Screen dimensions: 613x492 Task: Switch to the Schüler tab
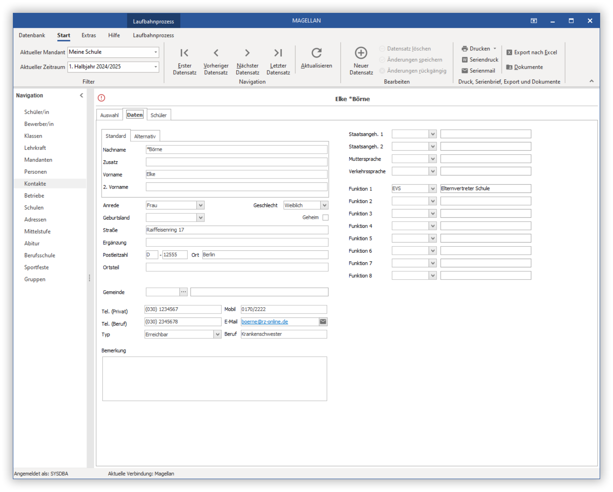click(158, 115)
